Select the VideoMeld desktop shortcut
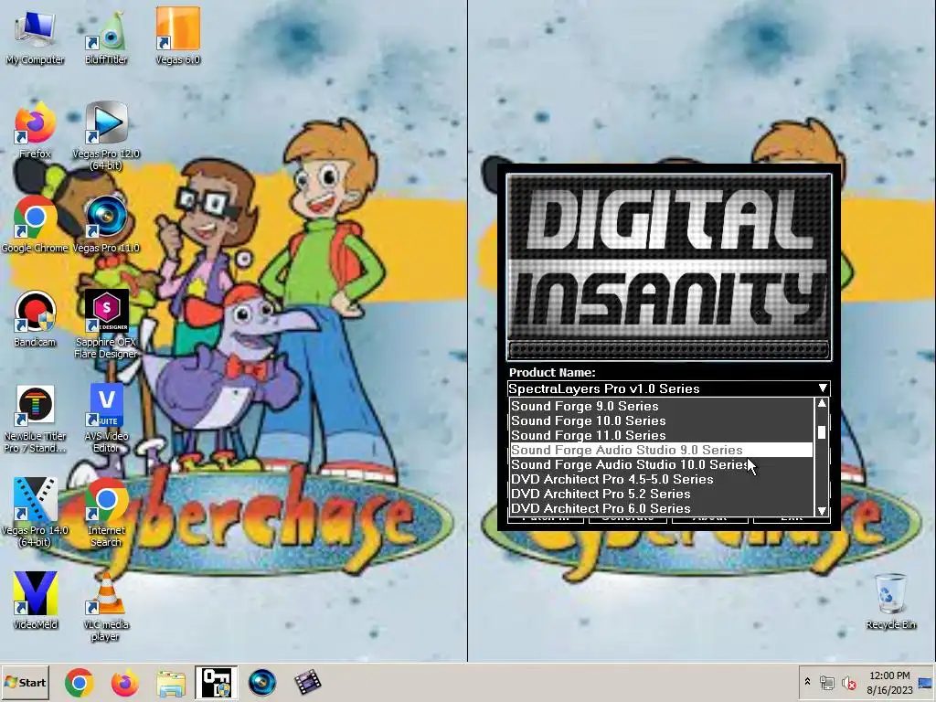 coord(35,601)
